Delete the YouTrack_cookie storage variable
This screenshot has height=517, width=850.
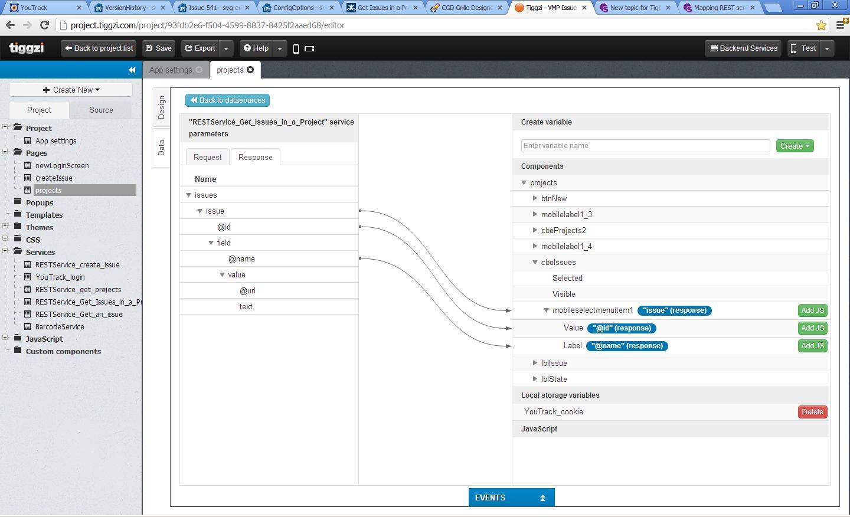(x=812, y=412)
